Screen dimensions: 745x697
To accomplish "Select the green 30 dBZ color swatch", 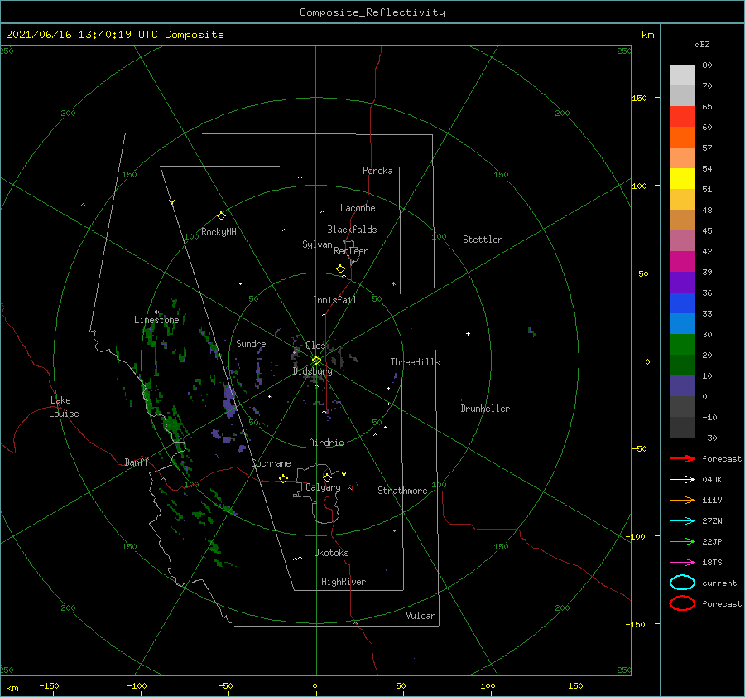I will coord(682,344).
